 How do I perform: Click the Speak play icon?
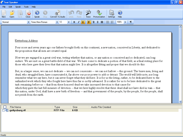[37, 13]
